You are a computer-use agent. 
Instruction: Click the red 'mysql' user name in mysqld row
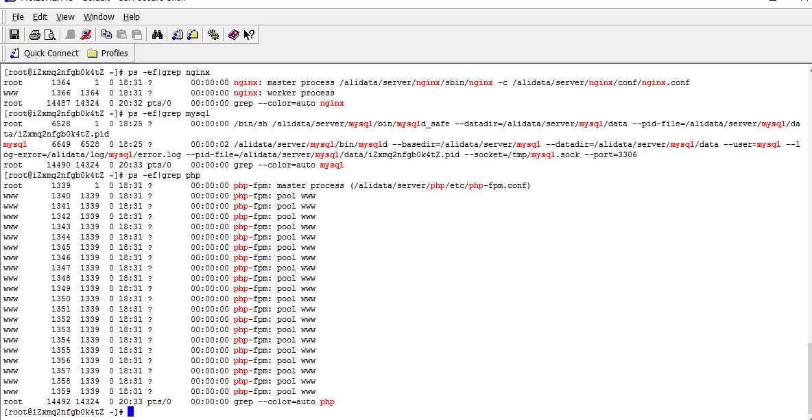(15, 144)
